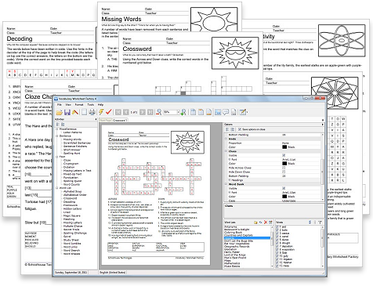The image size is (373, 286).
Task: Select Harry Potter word list
Action: (x=232, y=252)
